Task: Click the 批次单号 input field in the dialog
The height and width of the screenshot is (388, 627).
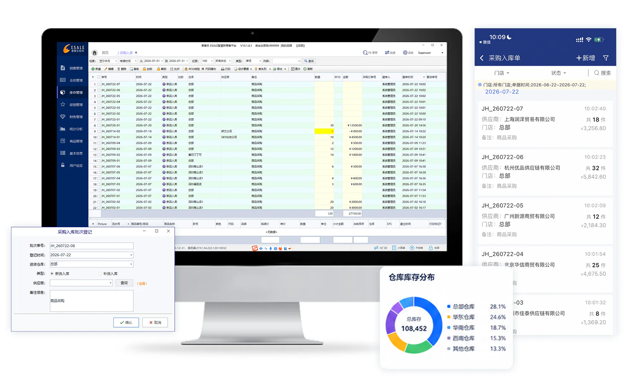Action: (92, 246)
